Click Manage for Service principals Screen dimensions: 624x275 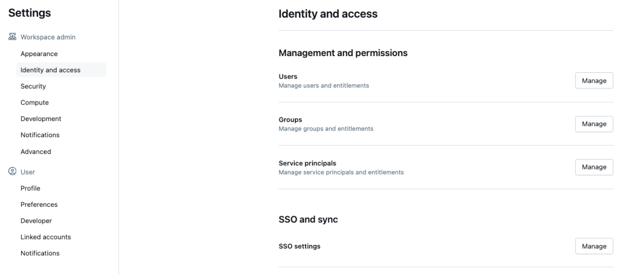point(594,167)
